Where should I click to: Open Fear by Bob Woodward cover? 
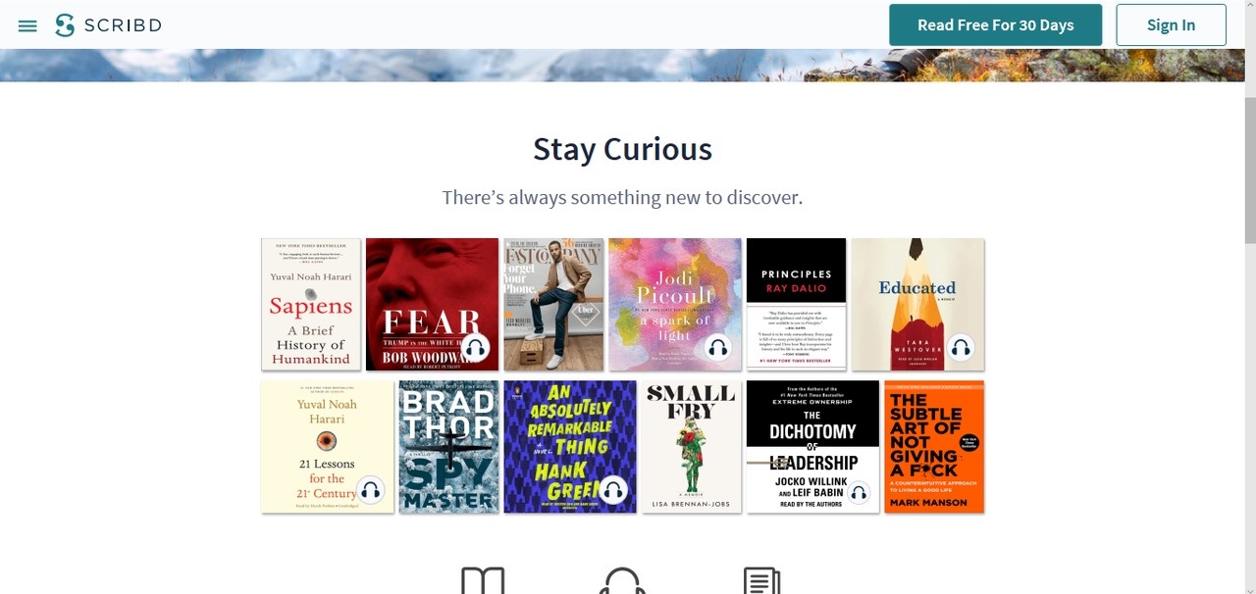432,304
